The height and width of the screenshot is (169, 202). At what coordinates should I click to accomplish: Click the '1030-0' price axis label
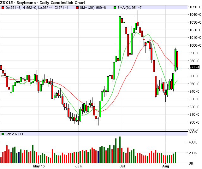click(x=195, y=22)
